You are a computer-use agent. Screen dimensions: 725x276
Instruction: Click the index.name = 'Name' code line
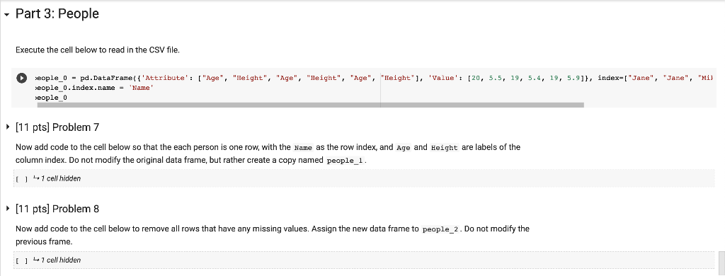click(94, 88)
